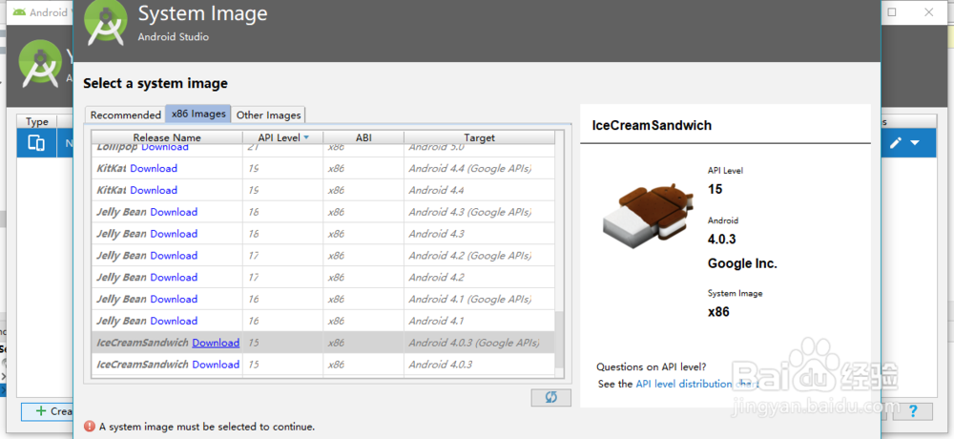Download Jelly Bean Android 4.3 plain image

pyautogui.click(x=174, y=234)
